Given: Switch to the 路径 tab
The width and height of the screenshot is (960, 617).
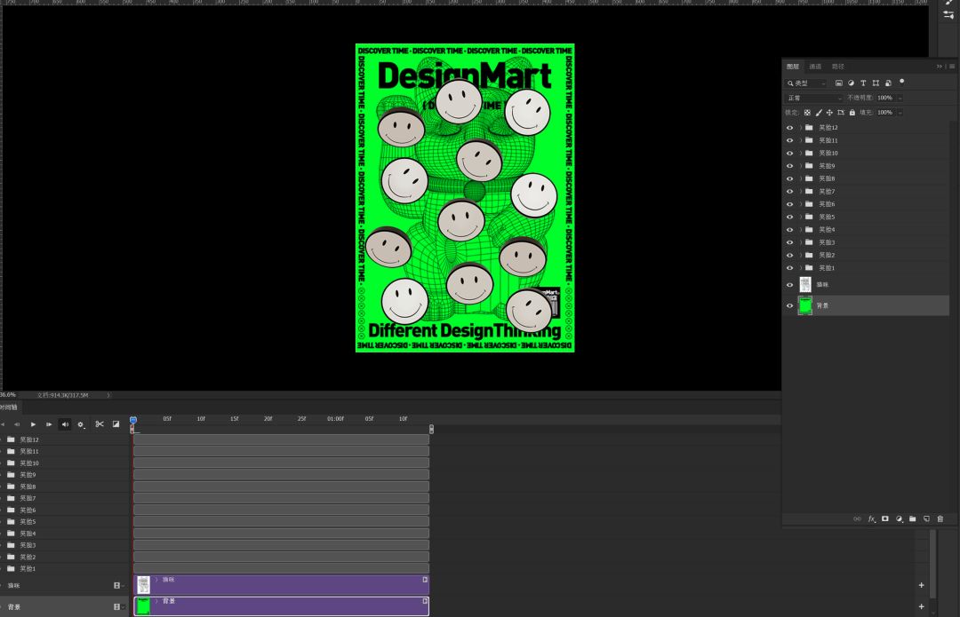Looking at the screenshot, I should pos(837,67).
